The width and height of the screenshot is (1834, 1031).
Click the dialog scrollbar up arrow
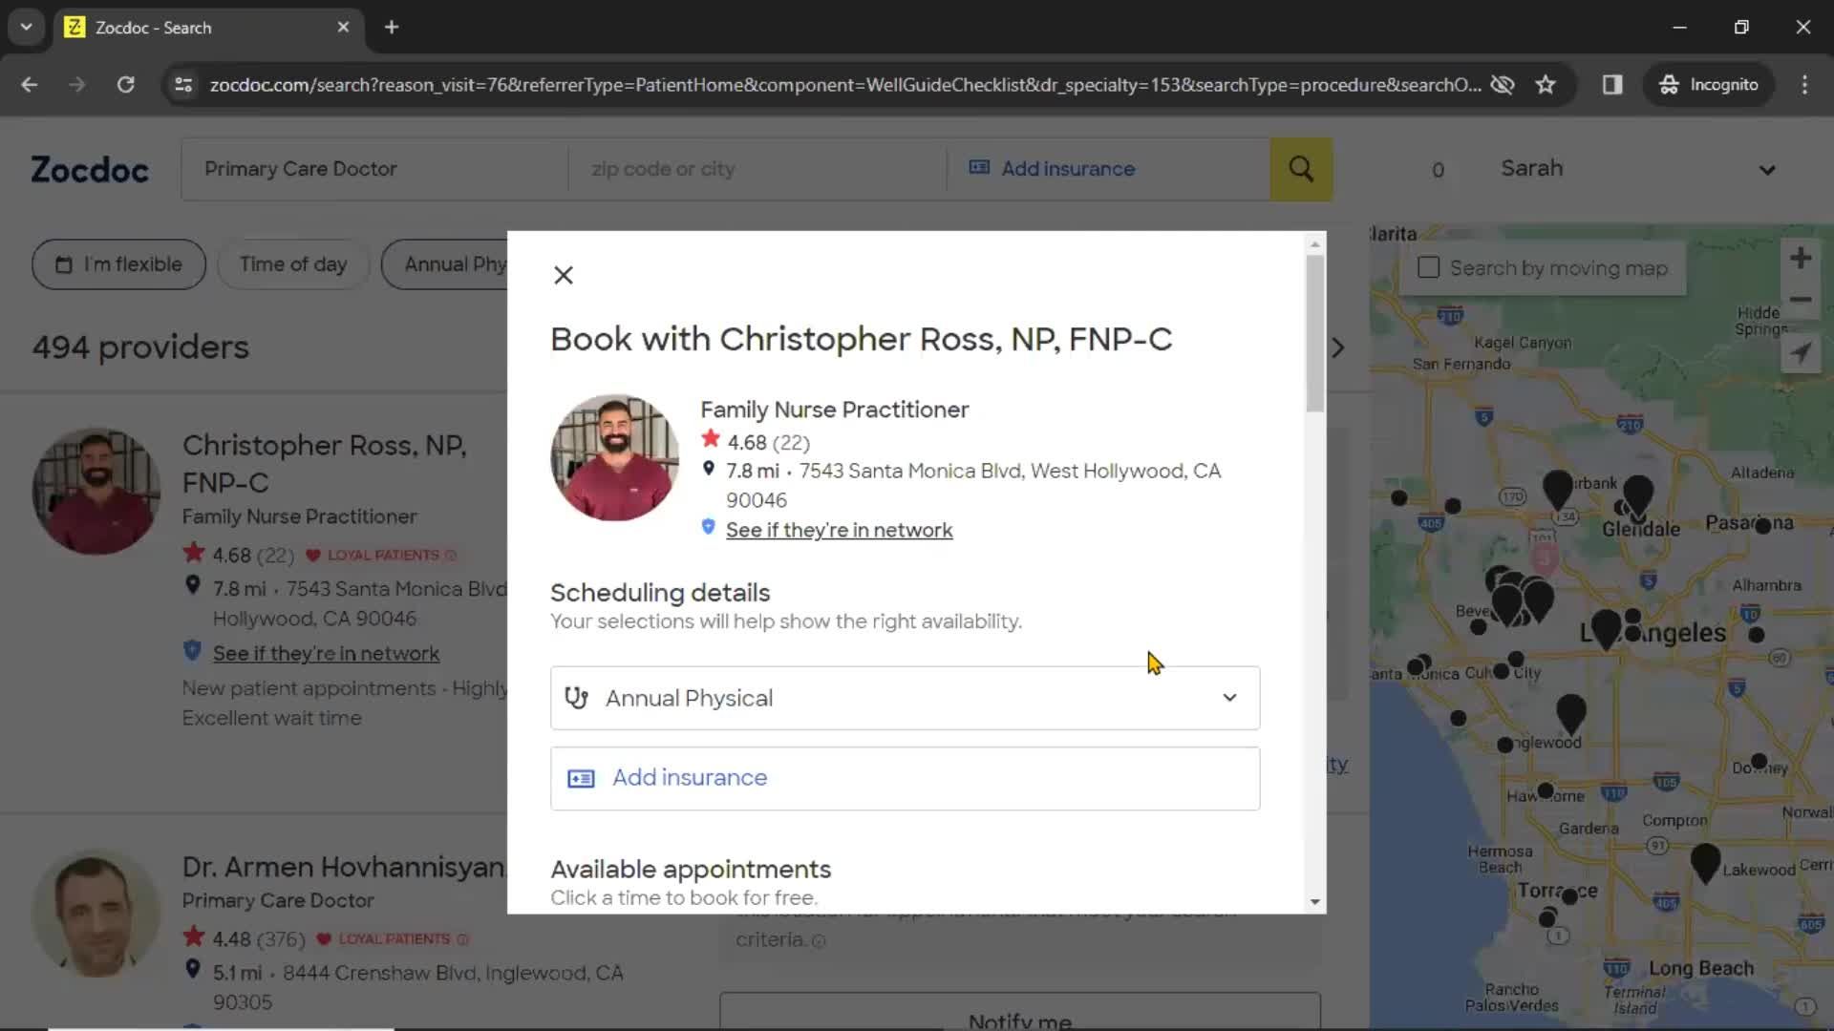pos(1315,244)
